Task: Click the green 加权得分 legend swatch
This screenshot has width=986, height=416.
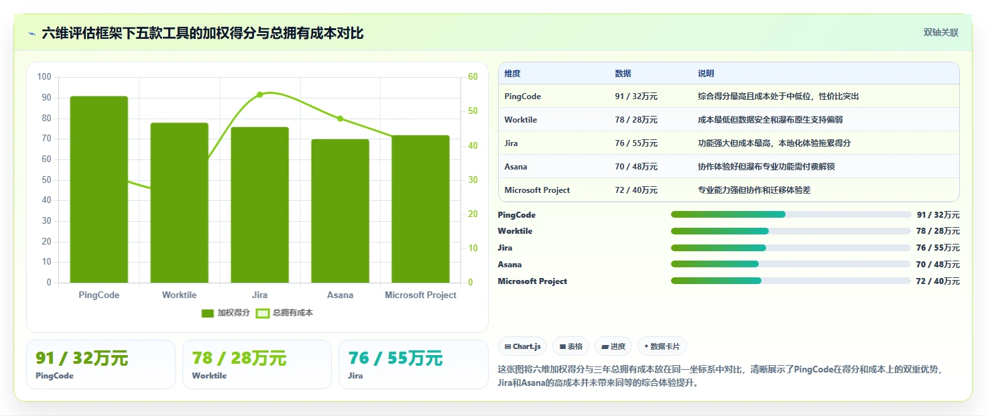Action: tap(207, 313)
